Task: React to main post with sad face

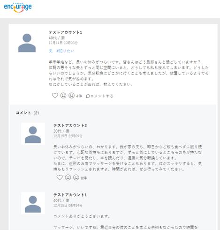Action: 71,96
